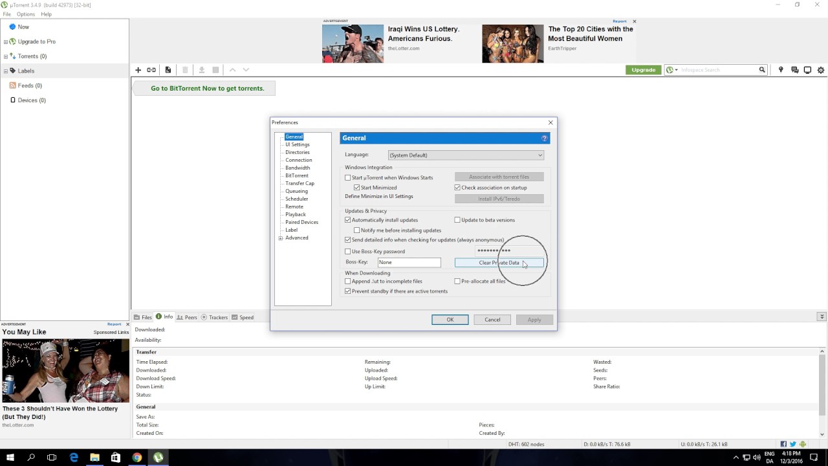The height and width of the screenshot is (466, 828).
Task: Click the light bulb toolbar icon
Action: pos(781,70)
